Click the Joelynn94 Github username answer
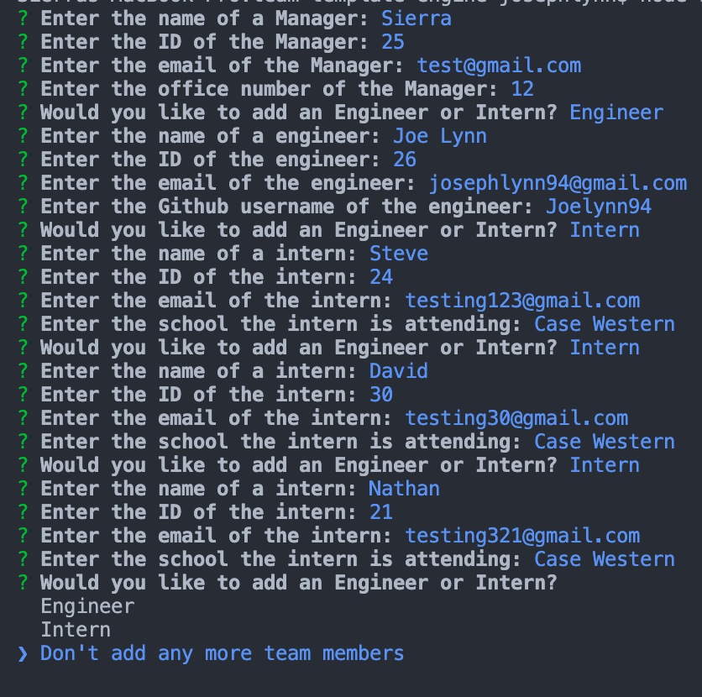Viewport: 702px width, 697px height. [x=599, y=207]
